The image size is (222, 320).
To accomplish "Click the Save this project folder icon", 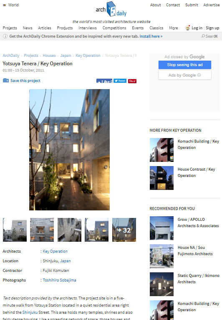I will pos(6,80).
